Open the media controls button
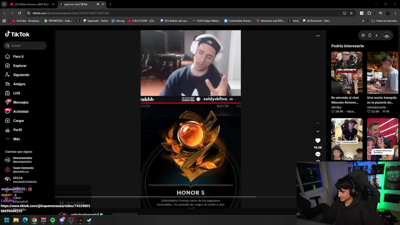 380,13
